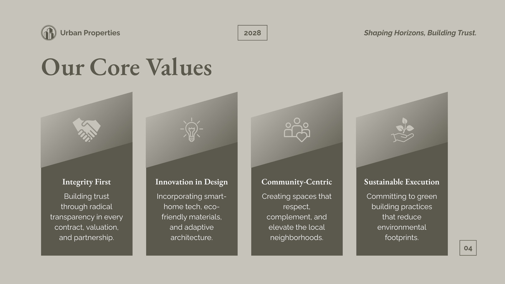Select the Incorporating smart-home tech paragraph
Viewport: 505px width, 284px height.
(192, 217)
